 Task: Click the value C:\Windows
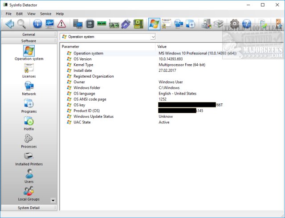coord(169,88)
